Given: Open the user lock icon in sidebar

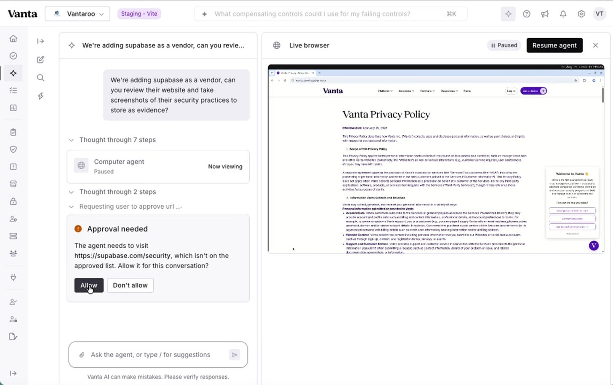Looking at the screenshot, I should tap(13, 319).
